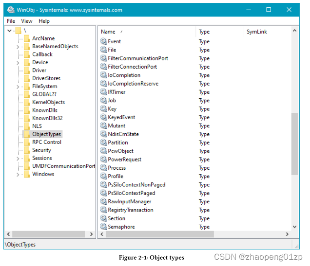Image resolution: width=310 pixels, height=266 pixels.
Task: Select the KernelObjects folder
Action: [x=44, y=102]
